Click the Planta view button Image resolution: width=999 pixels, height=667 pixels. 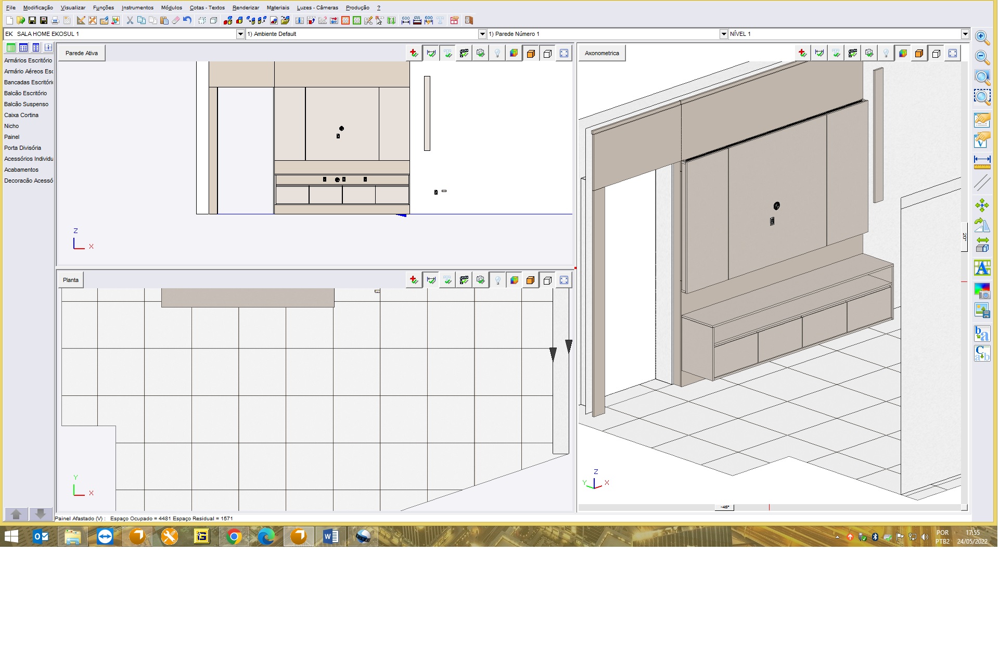pos(71,280)
